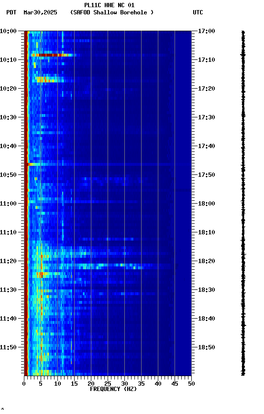Click the '18:30' UTC time label

pos(207,290)
